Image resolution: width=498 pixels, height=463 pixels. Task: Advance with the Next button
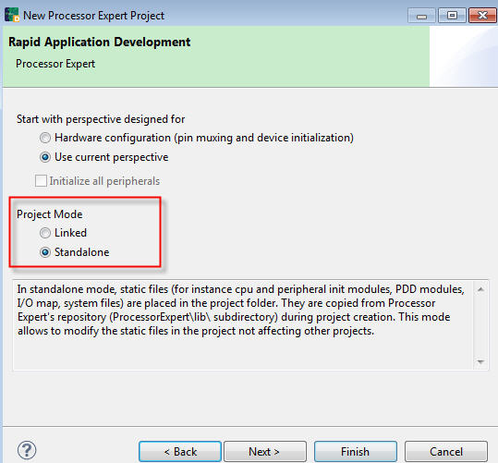point(265,451)
